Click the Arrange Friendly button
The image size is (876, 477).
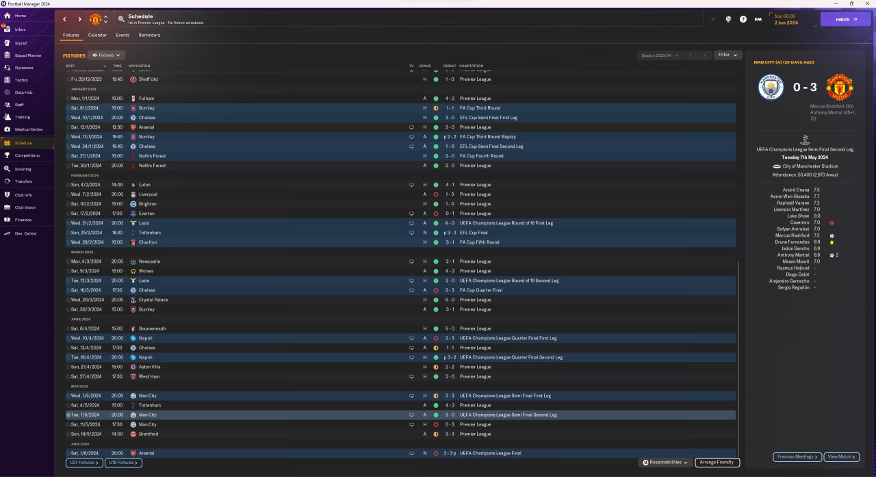pyautogui.click(x=717, y=463)
